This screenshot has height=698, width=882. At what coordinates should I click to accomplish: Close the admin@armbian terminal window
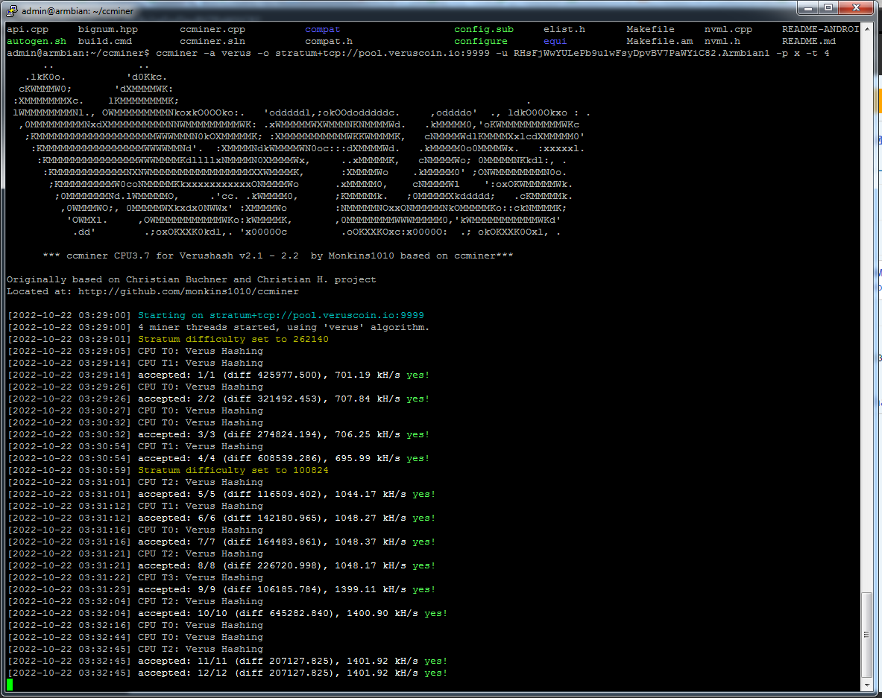point(856,8)
